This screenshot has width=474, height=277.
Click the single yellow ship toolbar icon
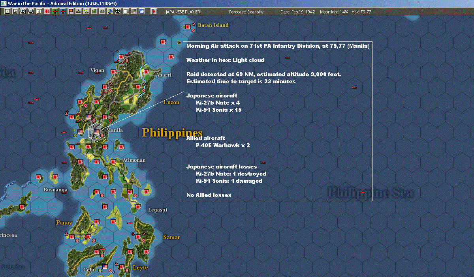79,11
